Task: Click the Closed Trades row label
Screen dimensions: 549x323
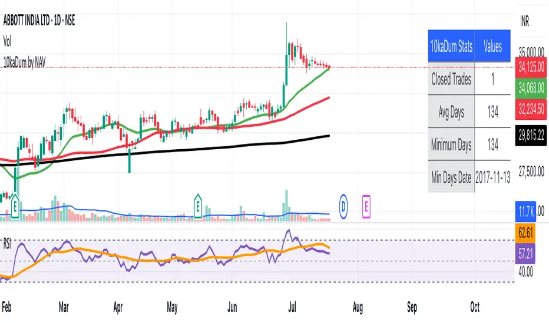Action: (451, 79)
